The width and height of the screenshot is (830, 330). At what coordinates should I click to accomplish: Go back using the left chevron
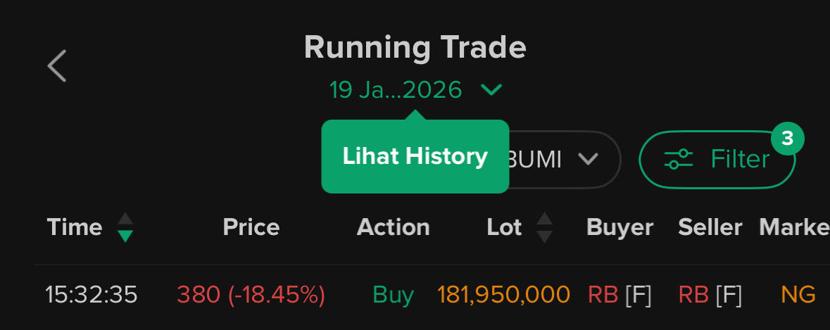pos(57,66)
